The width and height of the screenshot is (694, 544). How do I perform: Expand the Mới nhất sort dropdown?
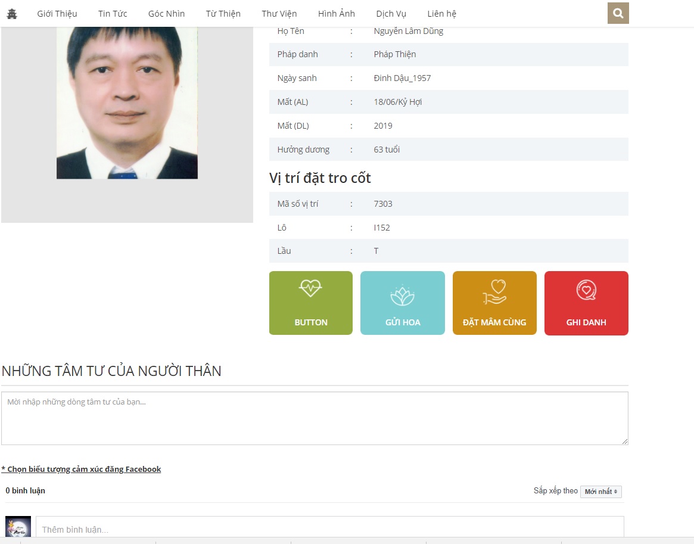[600, 492]
